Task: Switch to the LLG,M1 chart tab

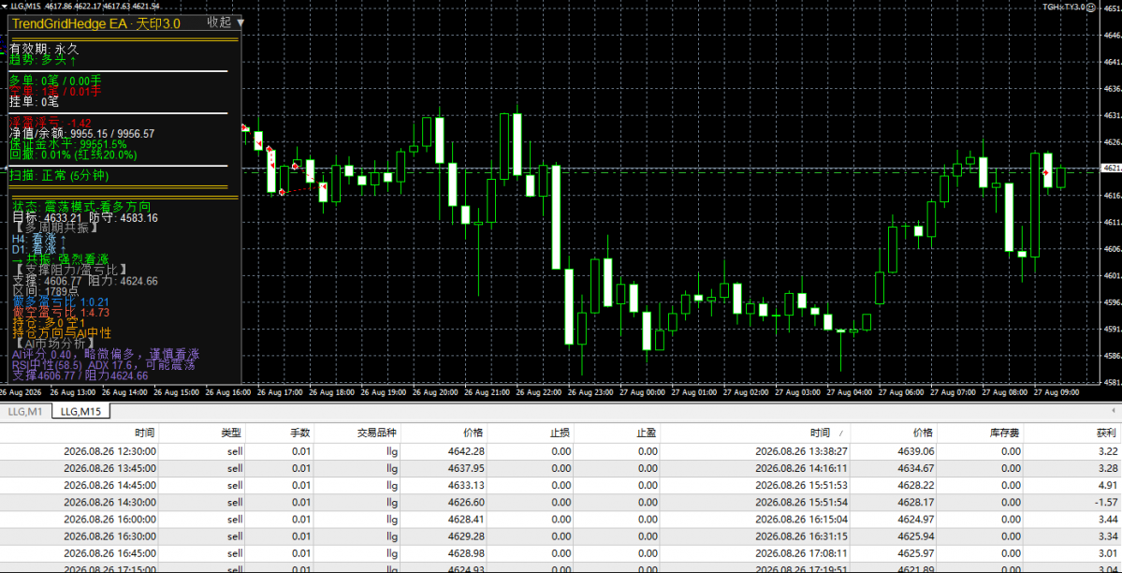Action: (26, 411)
